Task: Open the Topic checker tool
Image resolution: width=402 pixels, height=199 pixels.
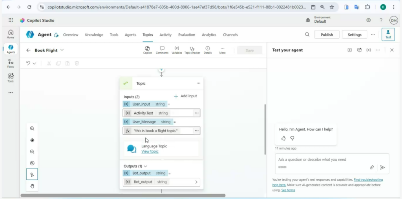Action: click(192, 50)
